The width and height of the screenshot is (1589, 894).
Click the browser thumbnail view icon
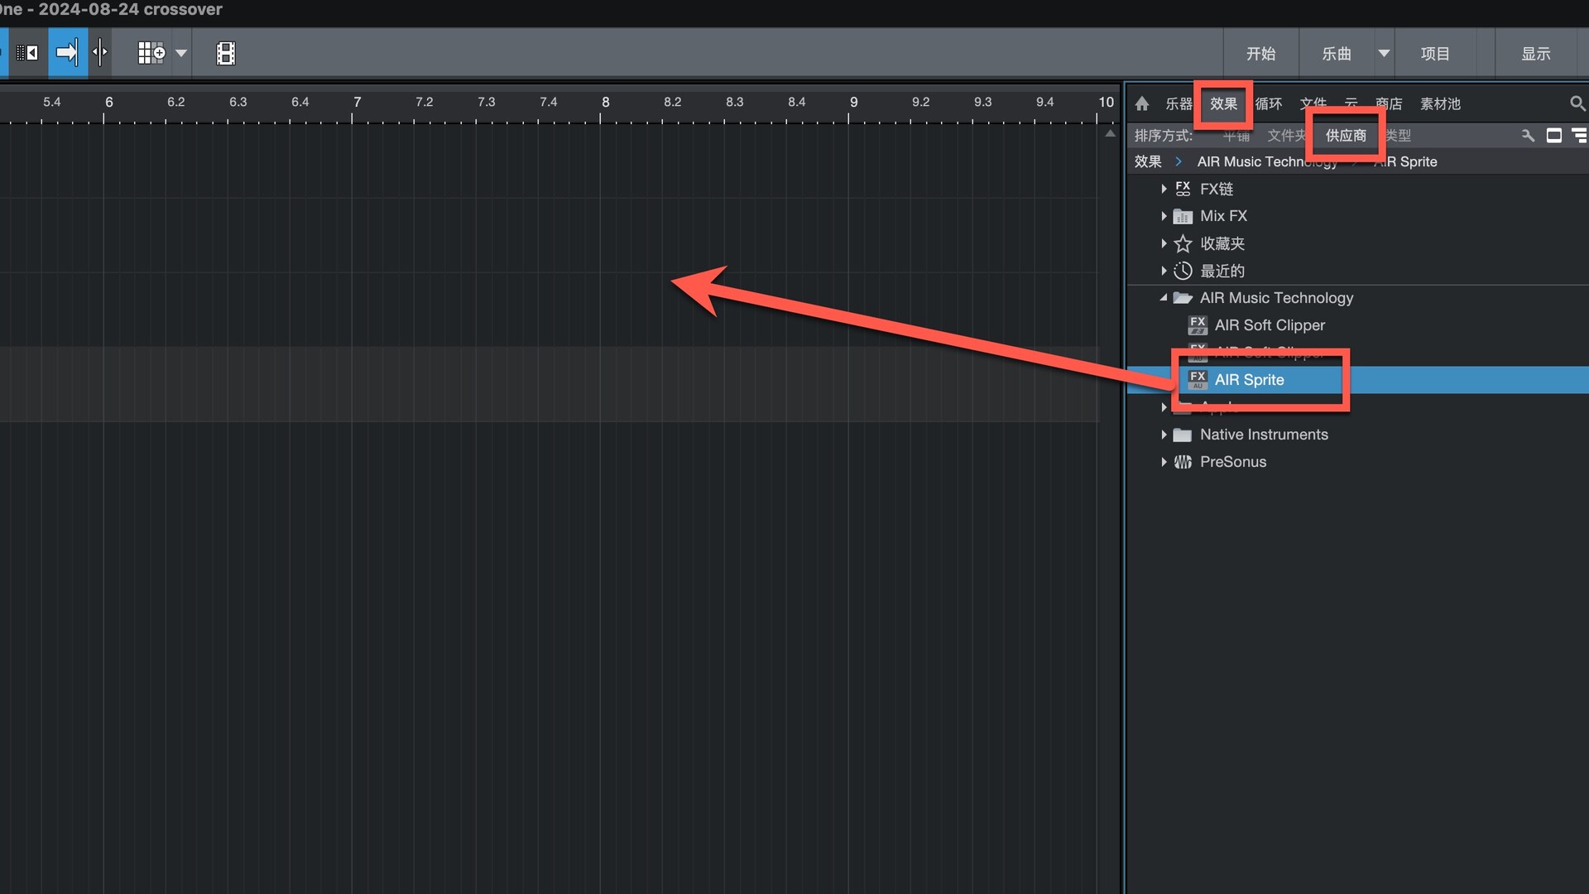click(x=1553, y=135)
